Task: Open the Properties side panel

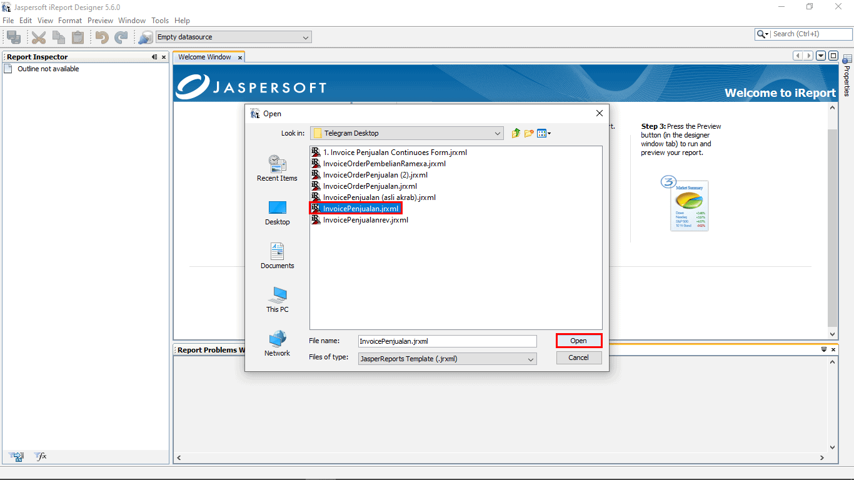Action: [847, 76]
